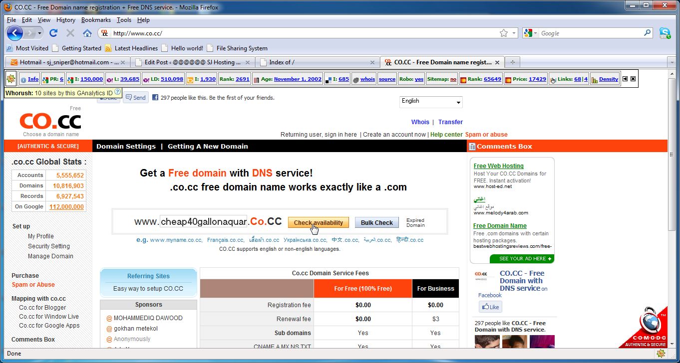This screenshot has height=363, width=680.
Task: Open the Most Visited bookmark
Action: pos(27,48)
